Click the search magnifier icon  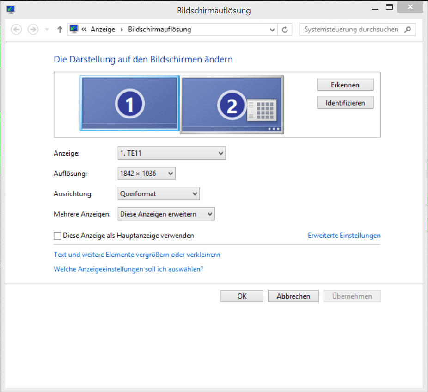408,29
